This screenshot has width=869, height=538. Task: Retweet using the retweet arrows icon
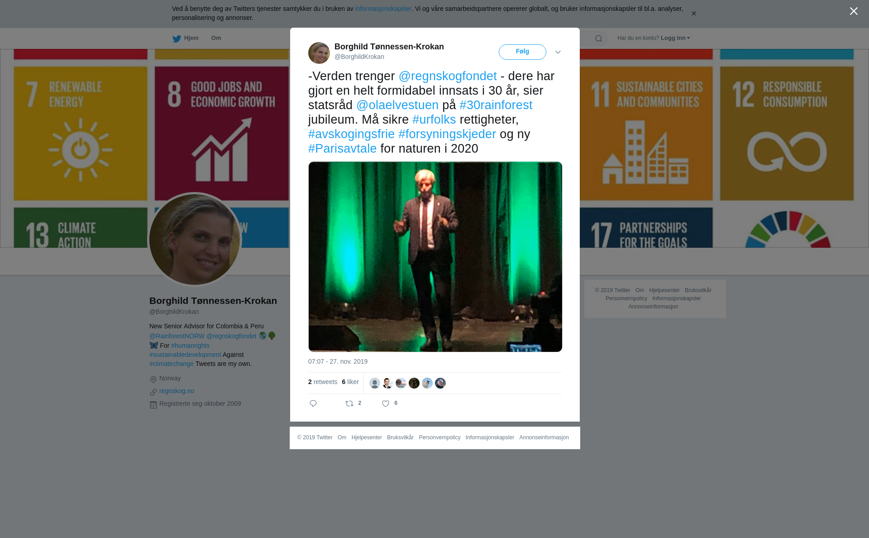tap(349, 403)
